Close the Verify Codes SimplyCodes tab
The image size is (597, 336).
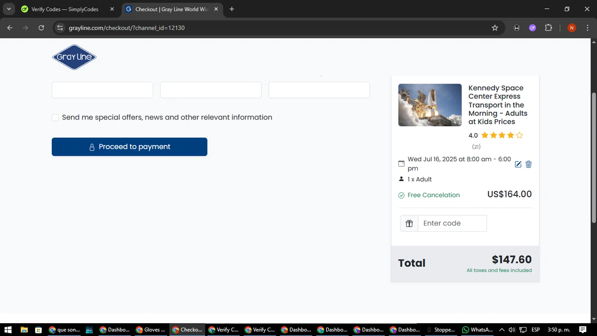(x=112, y=9)
